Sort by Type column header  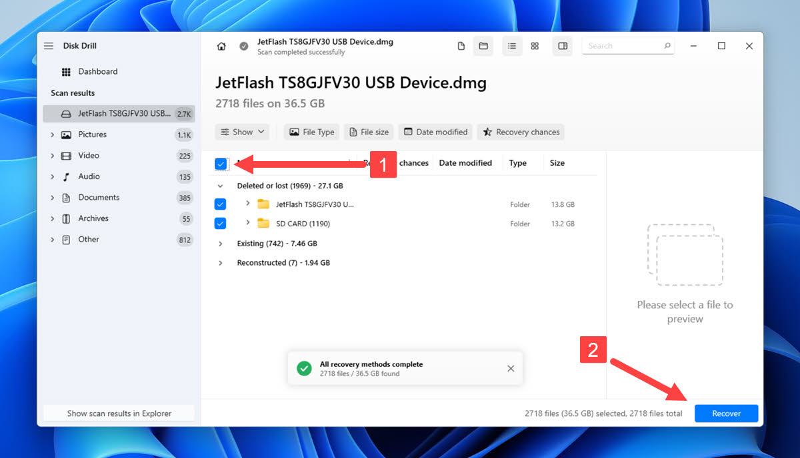pyautogui.click(x=518, y=163)
